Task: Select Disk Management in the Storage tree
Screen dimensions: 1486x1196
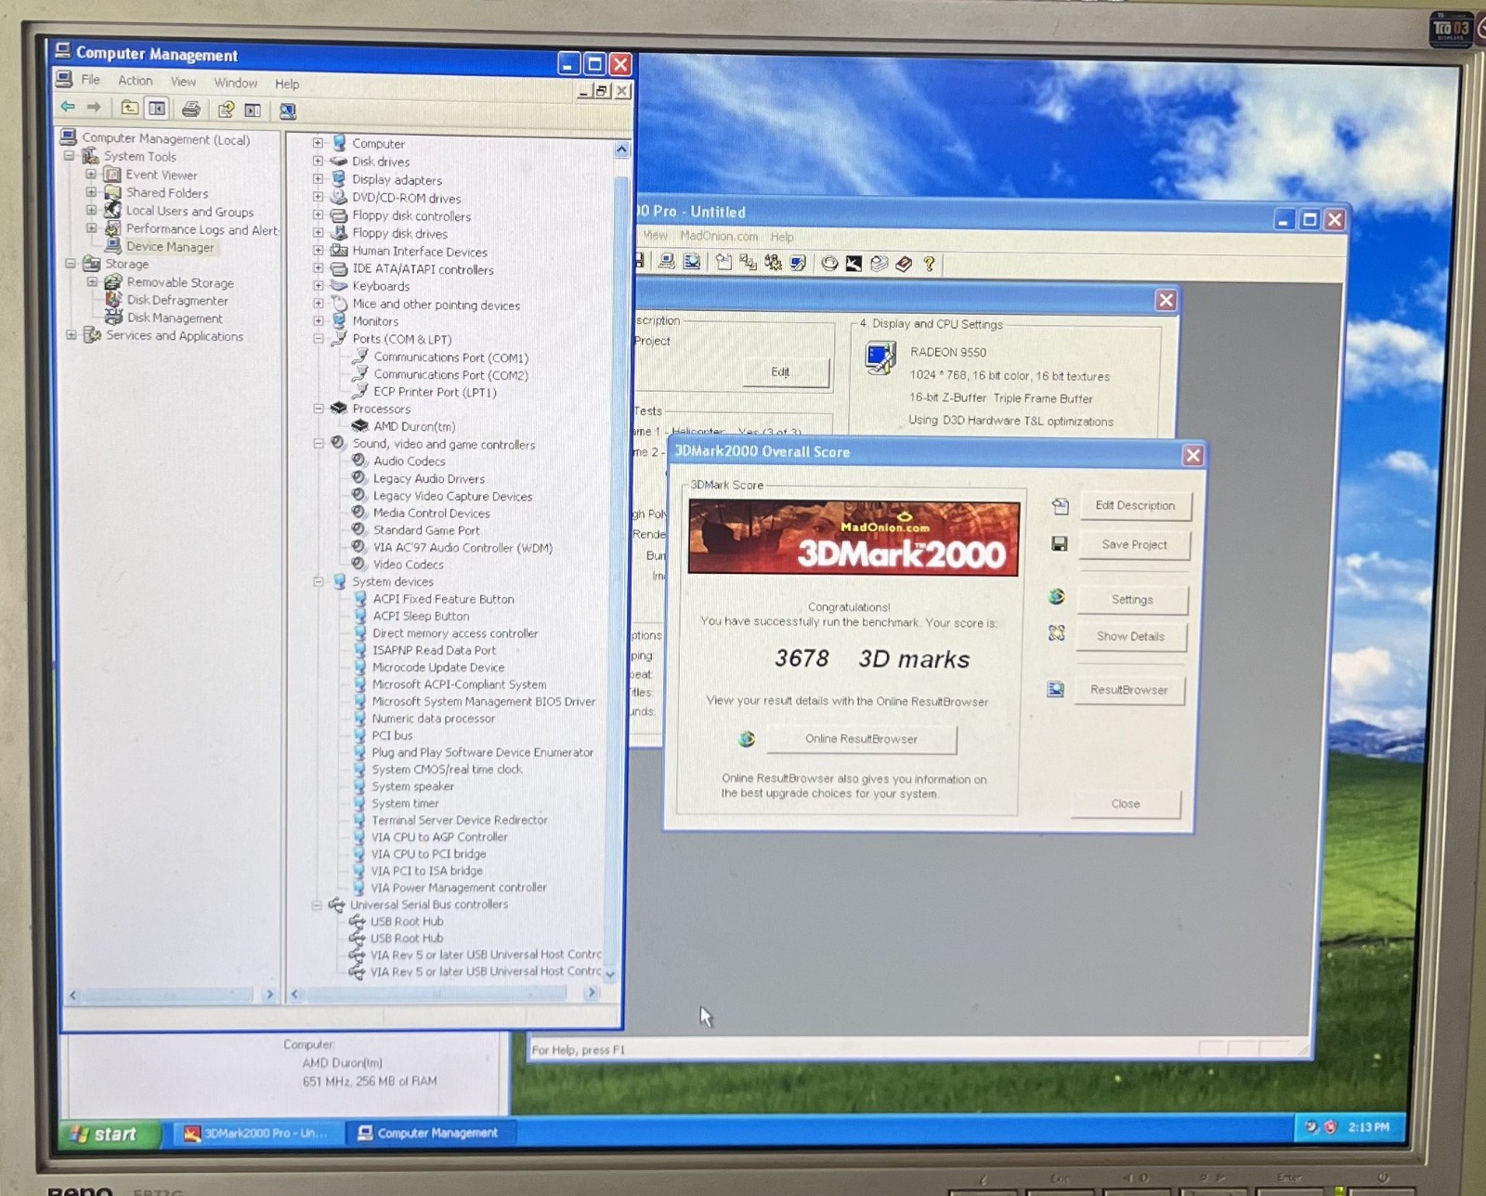Action: click(x=175, y=318)
